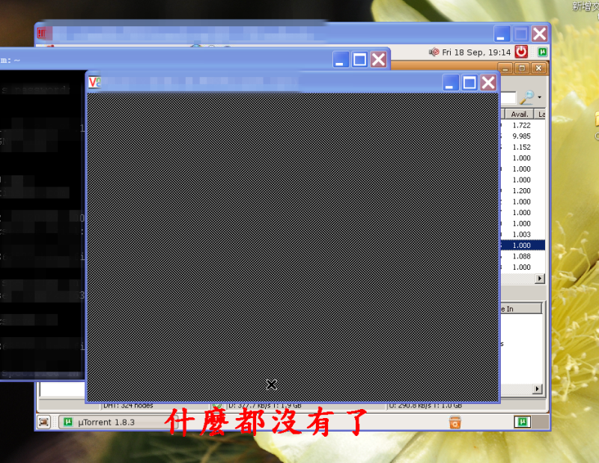Image resolution: width=599 pixels, height=463 pixels.
Task: Open the search engine dropdown arrow
Action: pos(539,97)
